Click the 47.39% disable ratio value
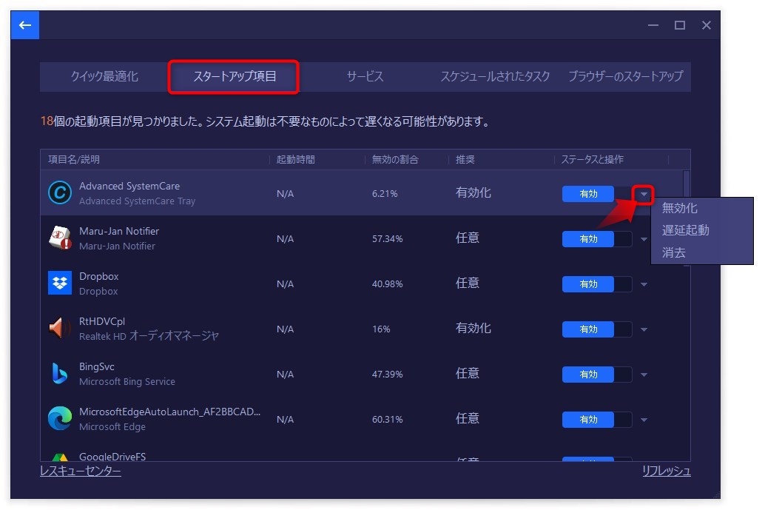This screenshot has width=765, height=510. click(388, 375)
